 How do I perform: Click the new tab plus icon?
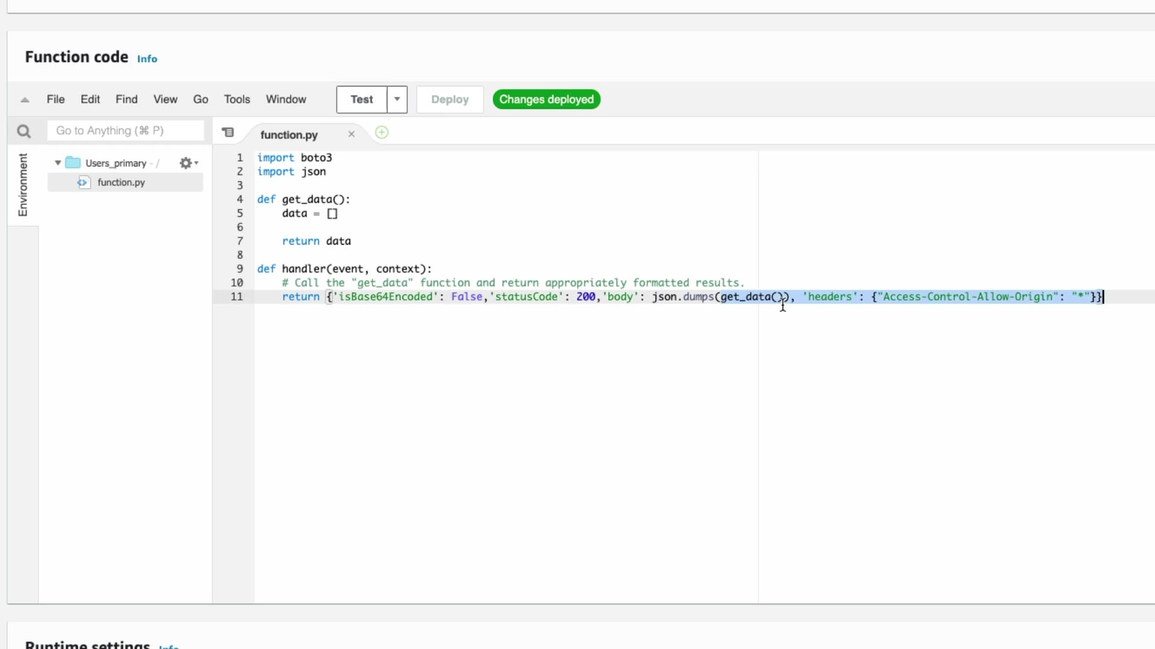381,133
